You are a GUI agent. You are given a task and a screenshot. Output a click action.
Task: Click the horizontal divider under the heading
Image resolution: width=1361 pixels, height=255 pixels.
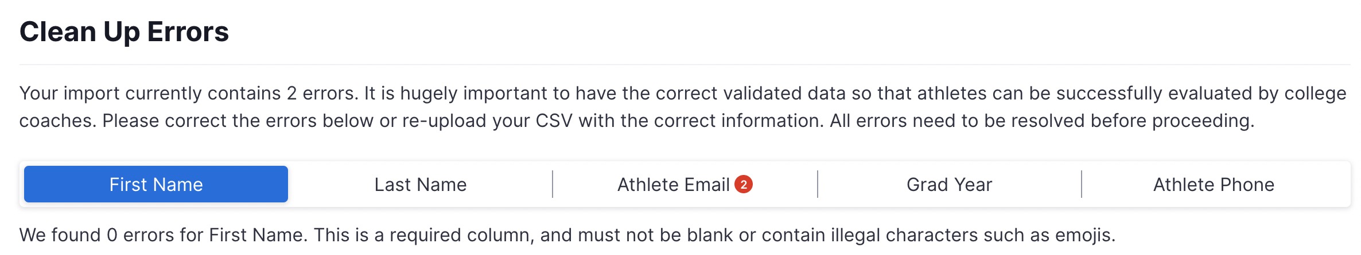(684, 65)
